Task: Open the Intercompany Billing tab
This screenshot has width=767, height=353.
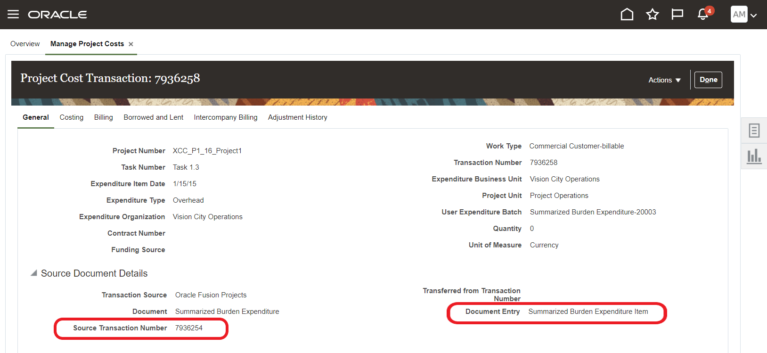Action: 226,117
